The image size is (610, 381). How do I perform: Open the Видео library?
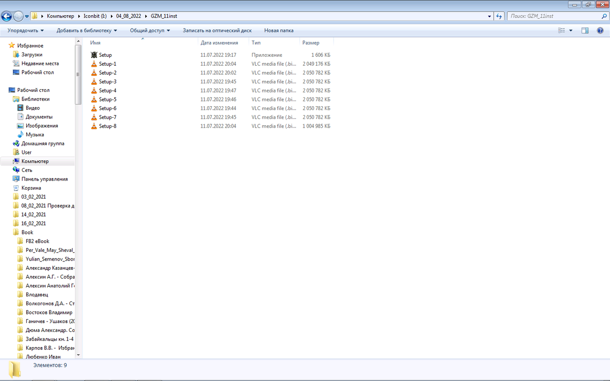[x=32, y=108]
